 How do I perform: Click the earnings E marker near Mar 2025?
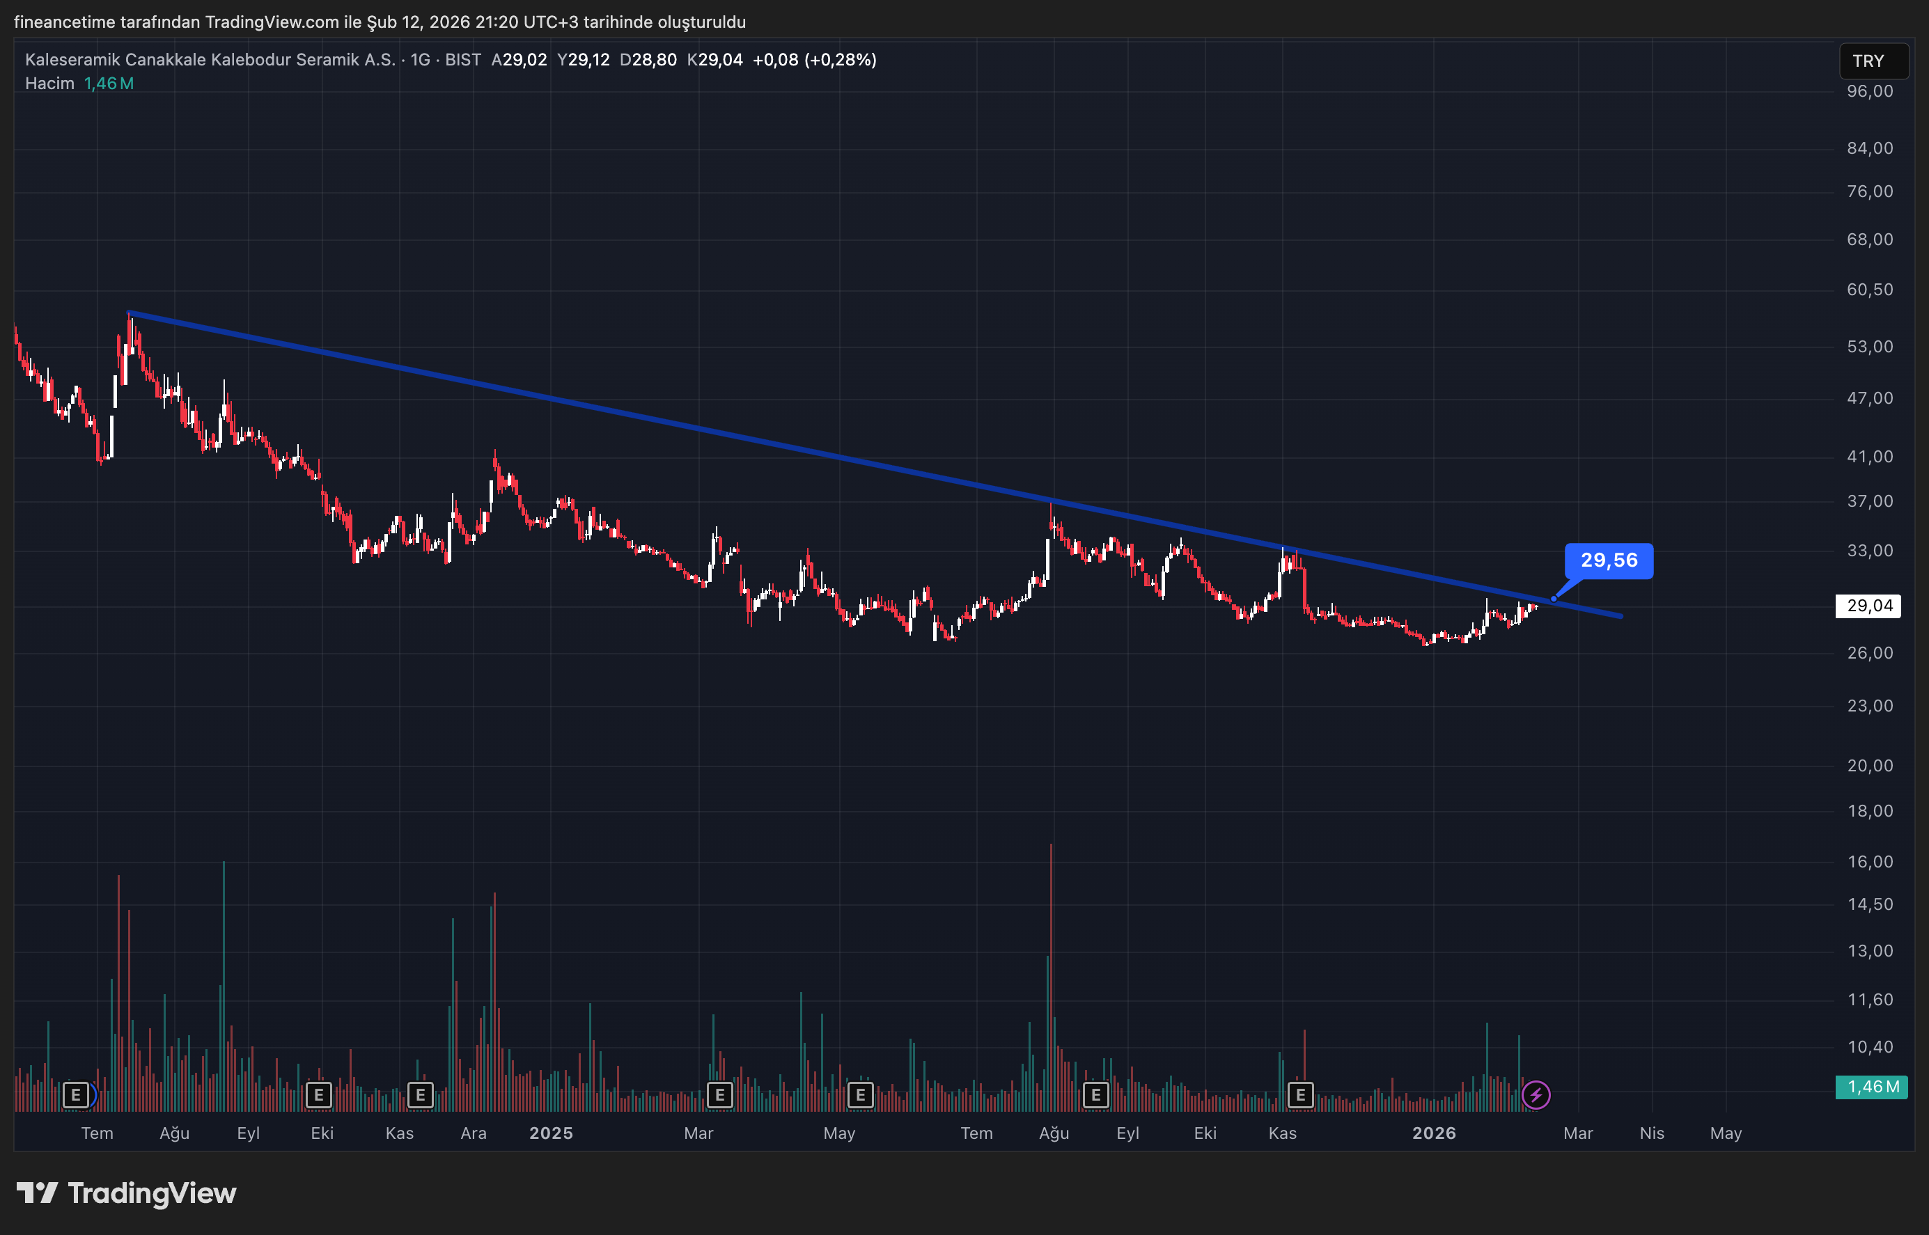(719, 1094)
